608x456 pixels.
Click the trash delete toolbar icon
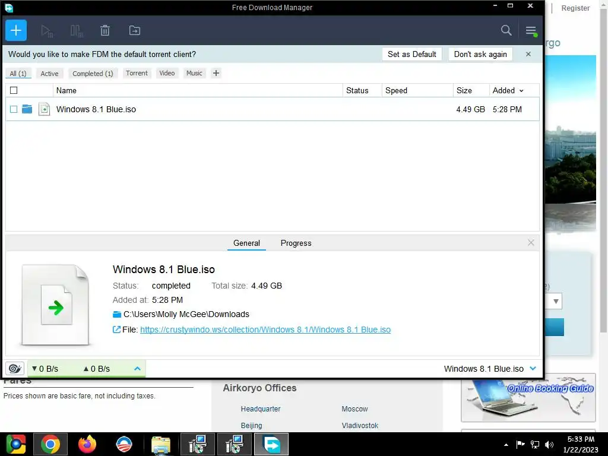pyautogui.click(x=105, y=30)
